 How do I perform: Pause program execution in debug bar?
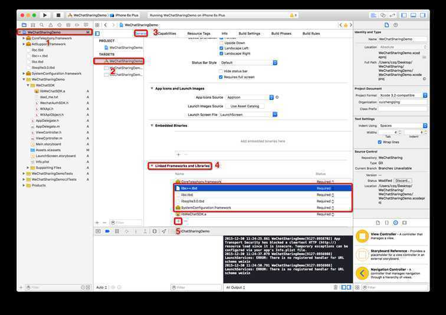coord(117,231)
